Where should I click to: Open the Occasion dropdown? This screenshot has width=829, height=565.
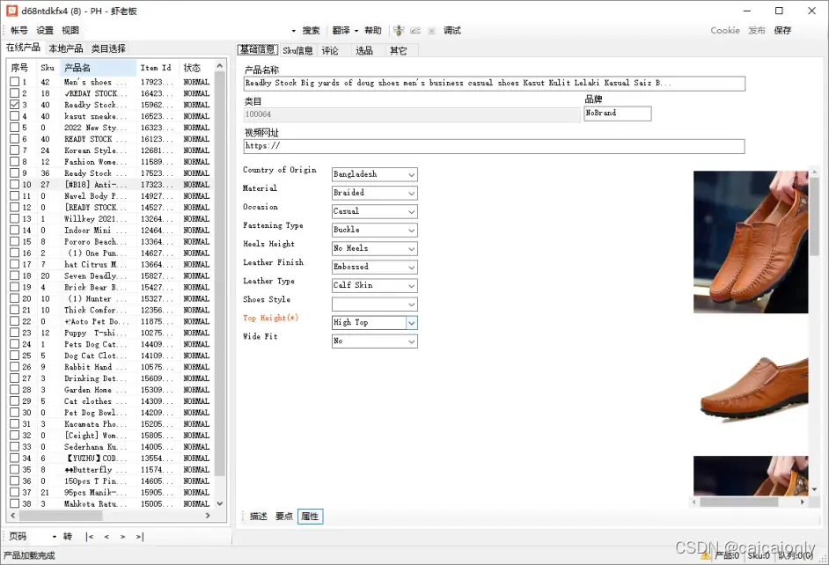pos(374,211)
